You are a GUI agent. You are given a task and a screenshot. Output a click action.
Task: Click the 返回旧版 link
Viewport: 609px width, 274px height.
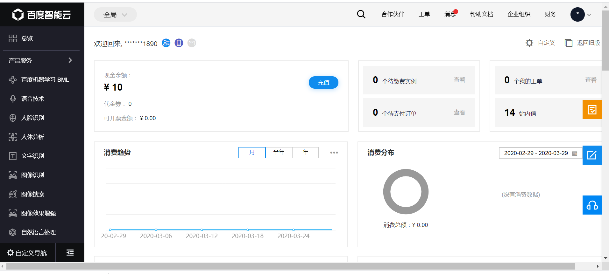tap(589, 43)
